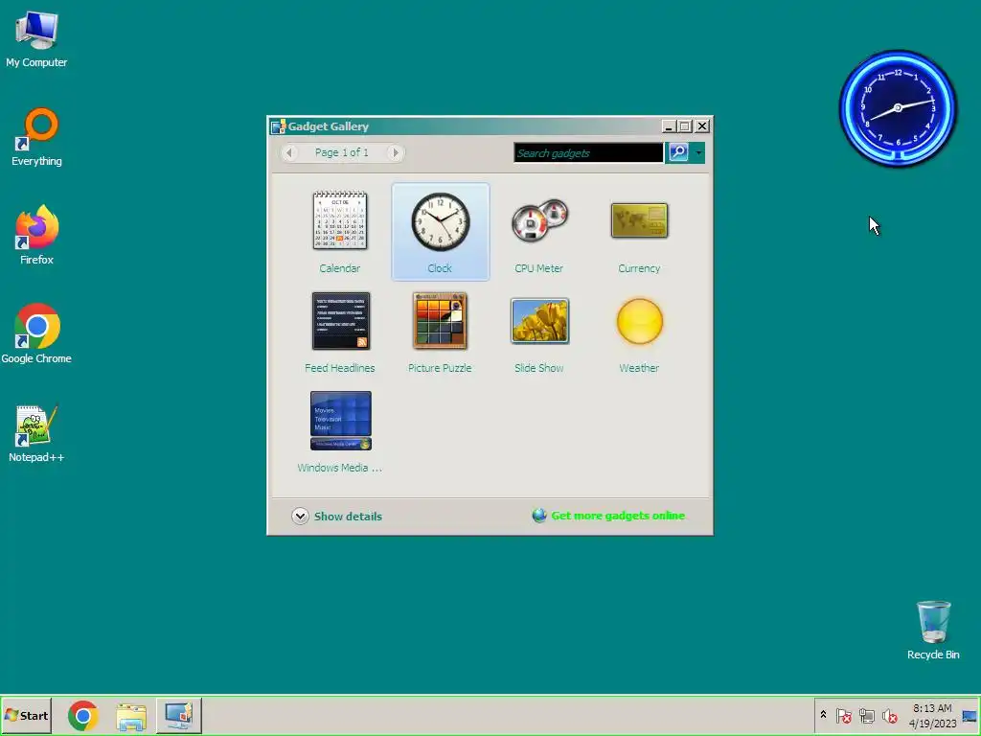This screenshot has height=736, width=981.
Task: Click the Show desktop button in the tray
Action: (970, 715)
